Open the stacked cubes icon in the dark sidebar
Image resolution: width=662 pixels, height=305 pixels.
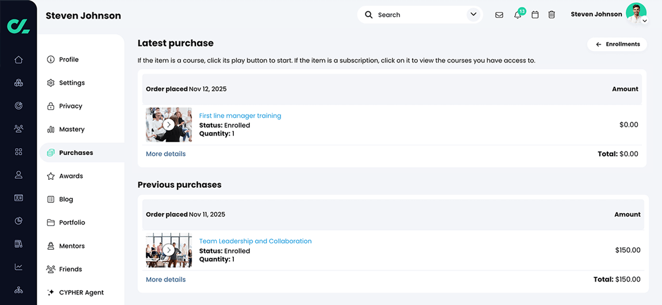tap(18, 83)
